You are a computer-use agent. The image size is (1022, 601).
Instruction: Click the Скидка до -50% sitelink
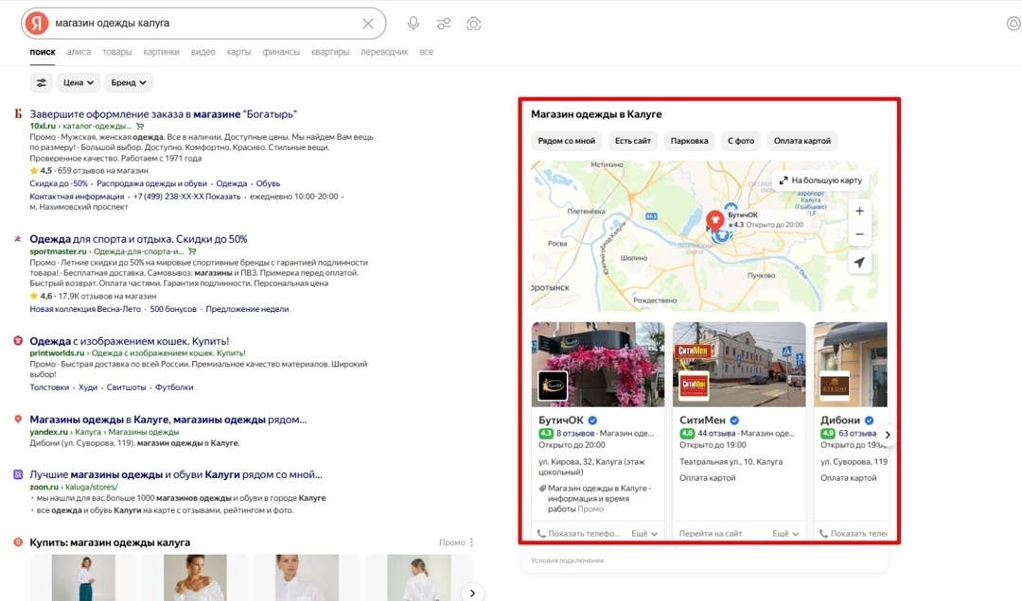[x=58, y=183]
